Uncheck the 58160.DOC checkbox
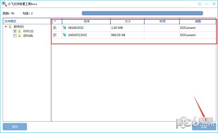Screen dimensions: 218x133 (54, 28)
